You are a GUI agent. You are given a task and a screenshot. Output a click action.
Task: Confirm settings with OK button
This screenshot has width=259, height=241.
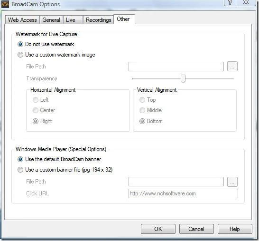(158, 229)
